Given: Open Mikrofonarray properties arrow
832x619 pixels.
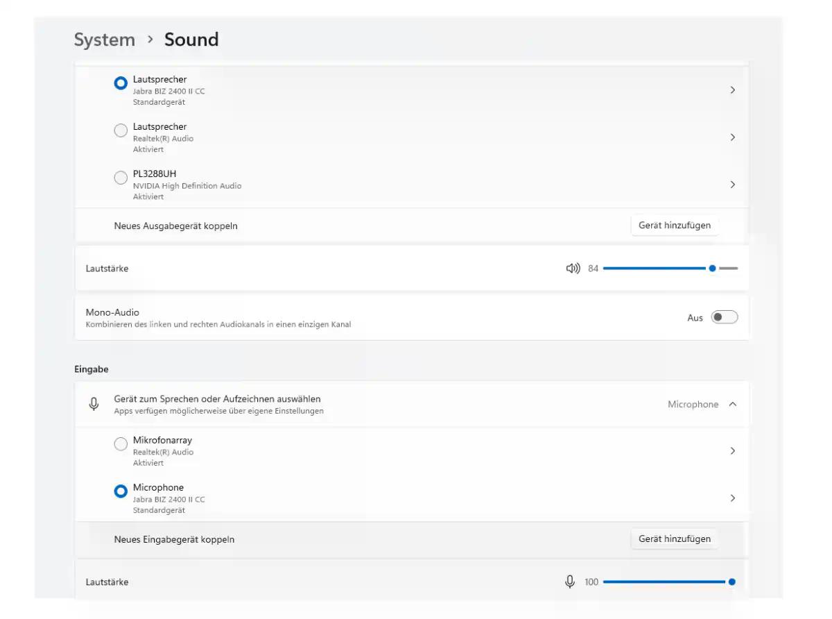Looking at the screenshot, I should [732, 451].
